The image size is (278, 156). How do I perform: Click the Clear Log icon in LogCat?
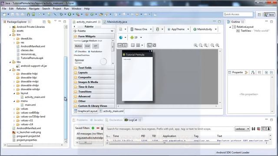coord(258,129)
